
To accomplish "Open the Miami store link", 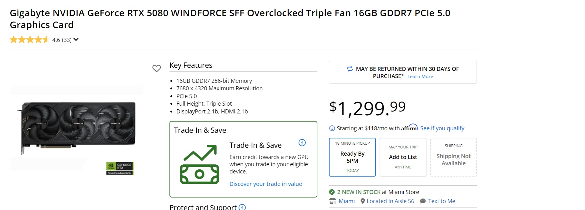I will [347, 201].
